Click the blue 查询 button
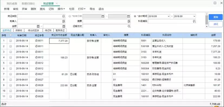Viewport: 224px width, 107px height. [216, 17]
